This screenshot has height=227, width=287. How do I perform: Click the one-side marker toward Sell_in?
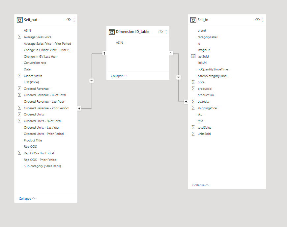tap(171, 53)
